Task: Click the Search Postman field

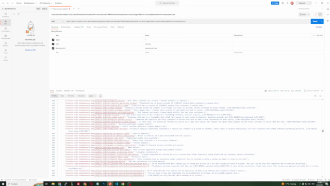Action: coord(167,3)
